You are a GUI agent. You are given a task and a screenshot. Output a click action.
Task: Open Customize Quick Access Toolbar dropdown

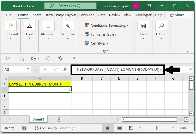(x=74, y=58)
